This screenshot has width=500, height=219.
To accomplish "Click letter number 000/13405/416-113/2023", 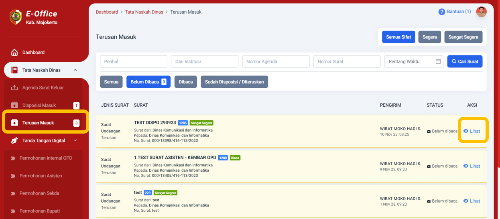I will (x=175, y=176).
